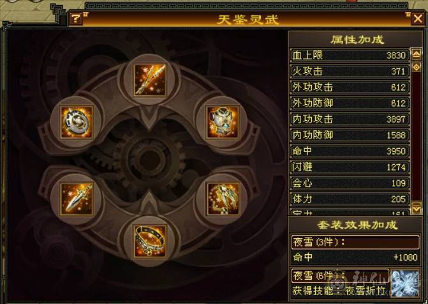Click the 夜雪折竹 skill icon
Screen dimensions: 428x304
coord(405,283)
